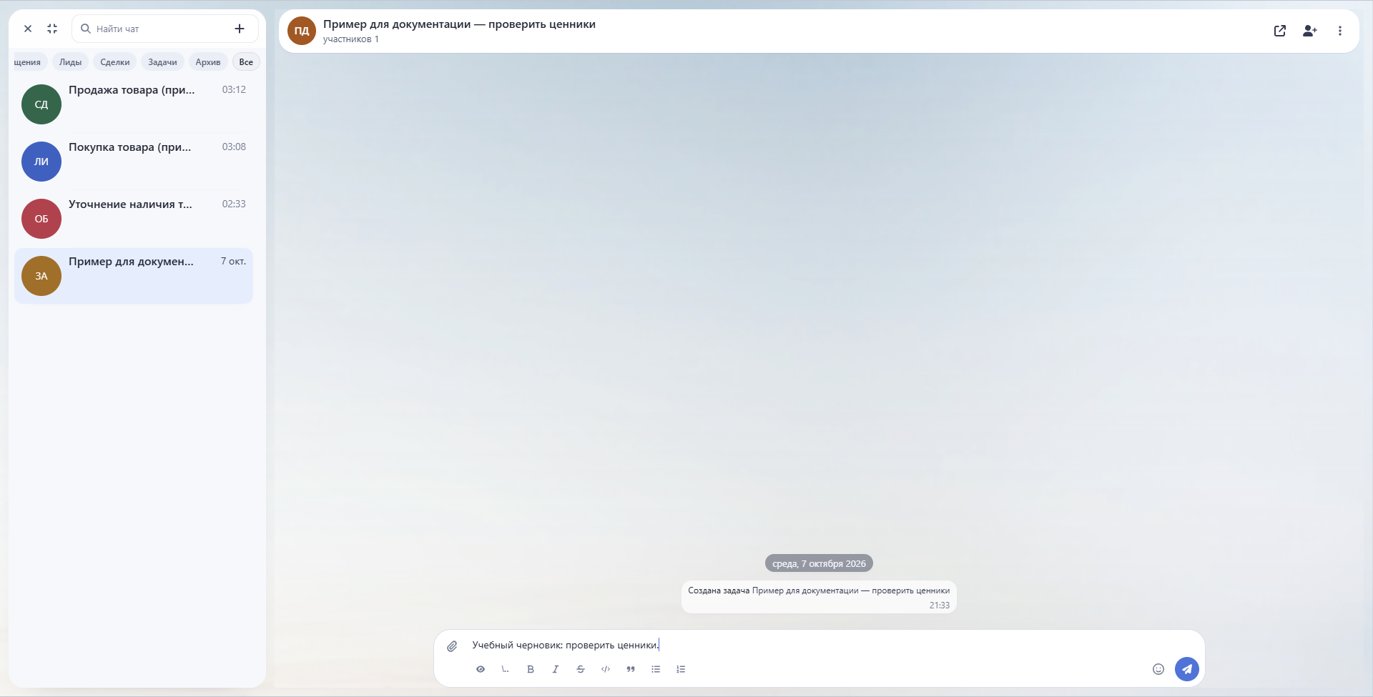The image size is (1373, 697).
Task: Click the ОБ avatar in the chat list
Action: (x=41, y=219)
